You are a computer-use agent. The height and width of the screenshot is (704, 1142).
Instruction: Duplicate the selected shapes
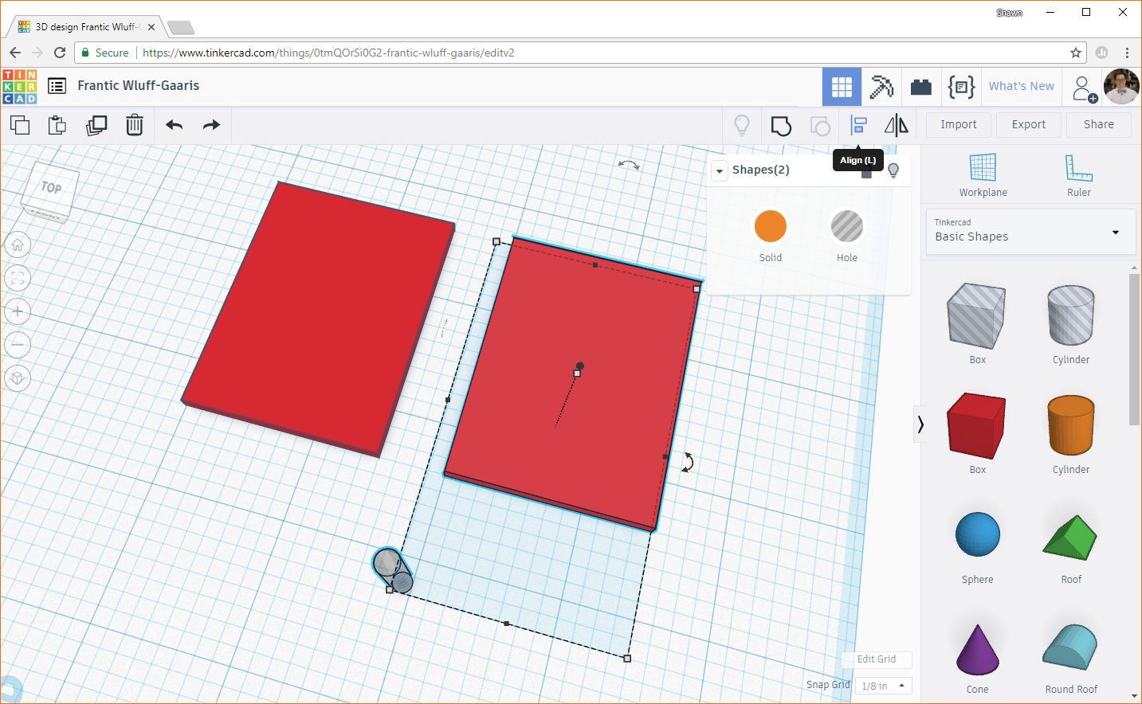[x=96, y=125]
